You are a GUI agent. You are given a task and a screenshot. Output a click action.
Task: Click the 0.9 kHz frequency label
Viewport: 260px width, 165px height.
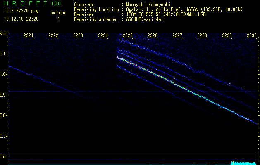coord(3,95)
